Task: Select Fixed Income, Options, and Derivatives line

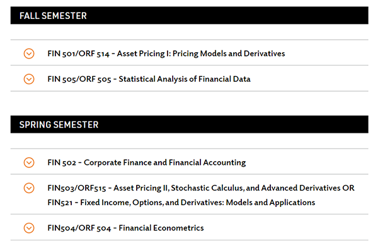Action: click(x=181, y=203)
